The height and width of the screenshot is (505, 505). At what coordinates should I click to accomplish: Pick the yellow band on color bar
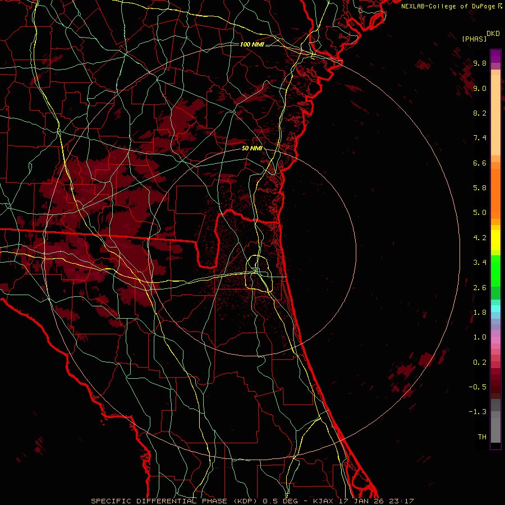click(x=495, y=240)
